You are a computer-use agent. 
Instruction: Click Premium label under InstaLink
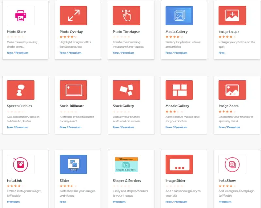13,202
